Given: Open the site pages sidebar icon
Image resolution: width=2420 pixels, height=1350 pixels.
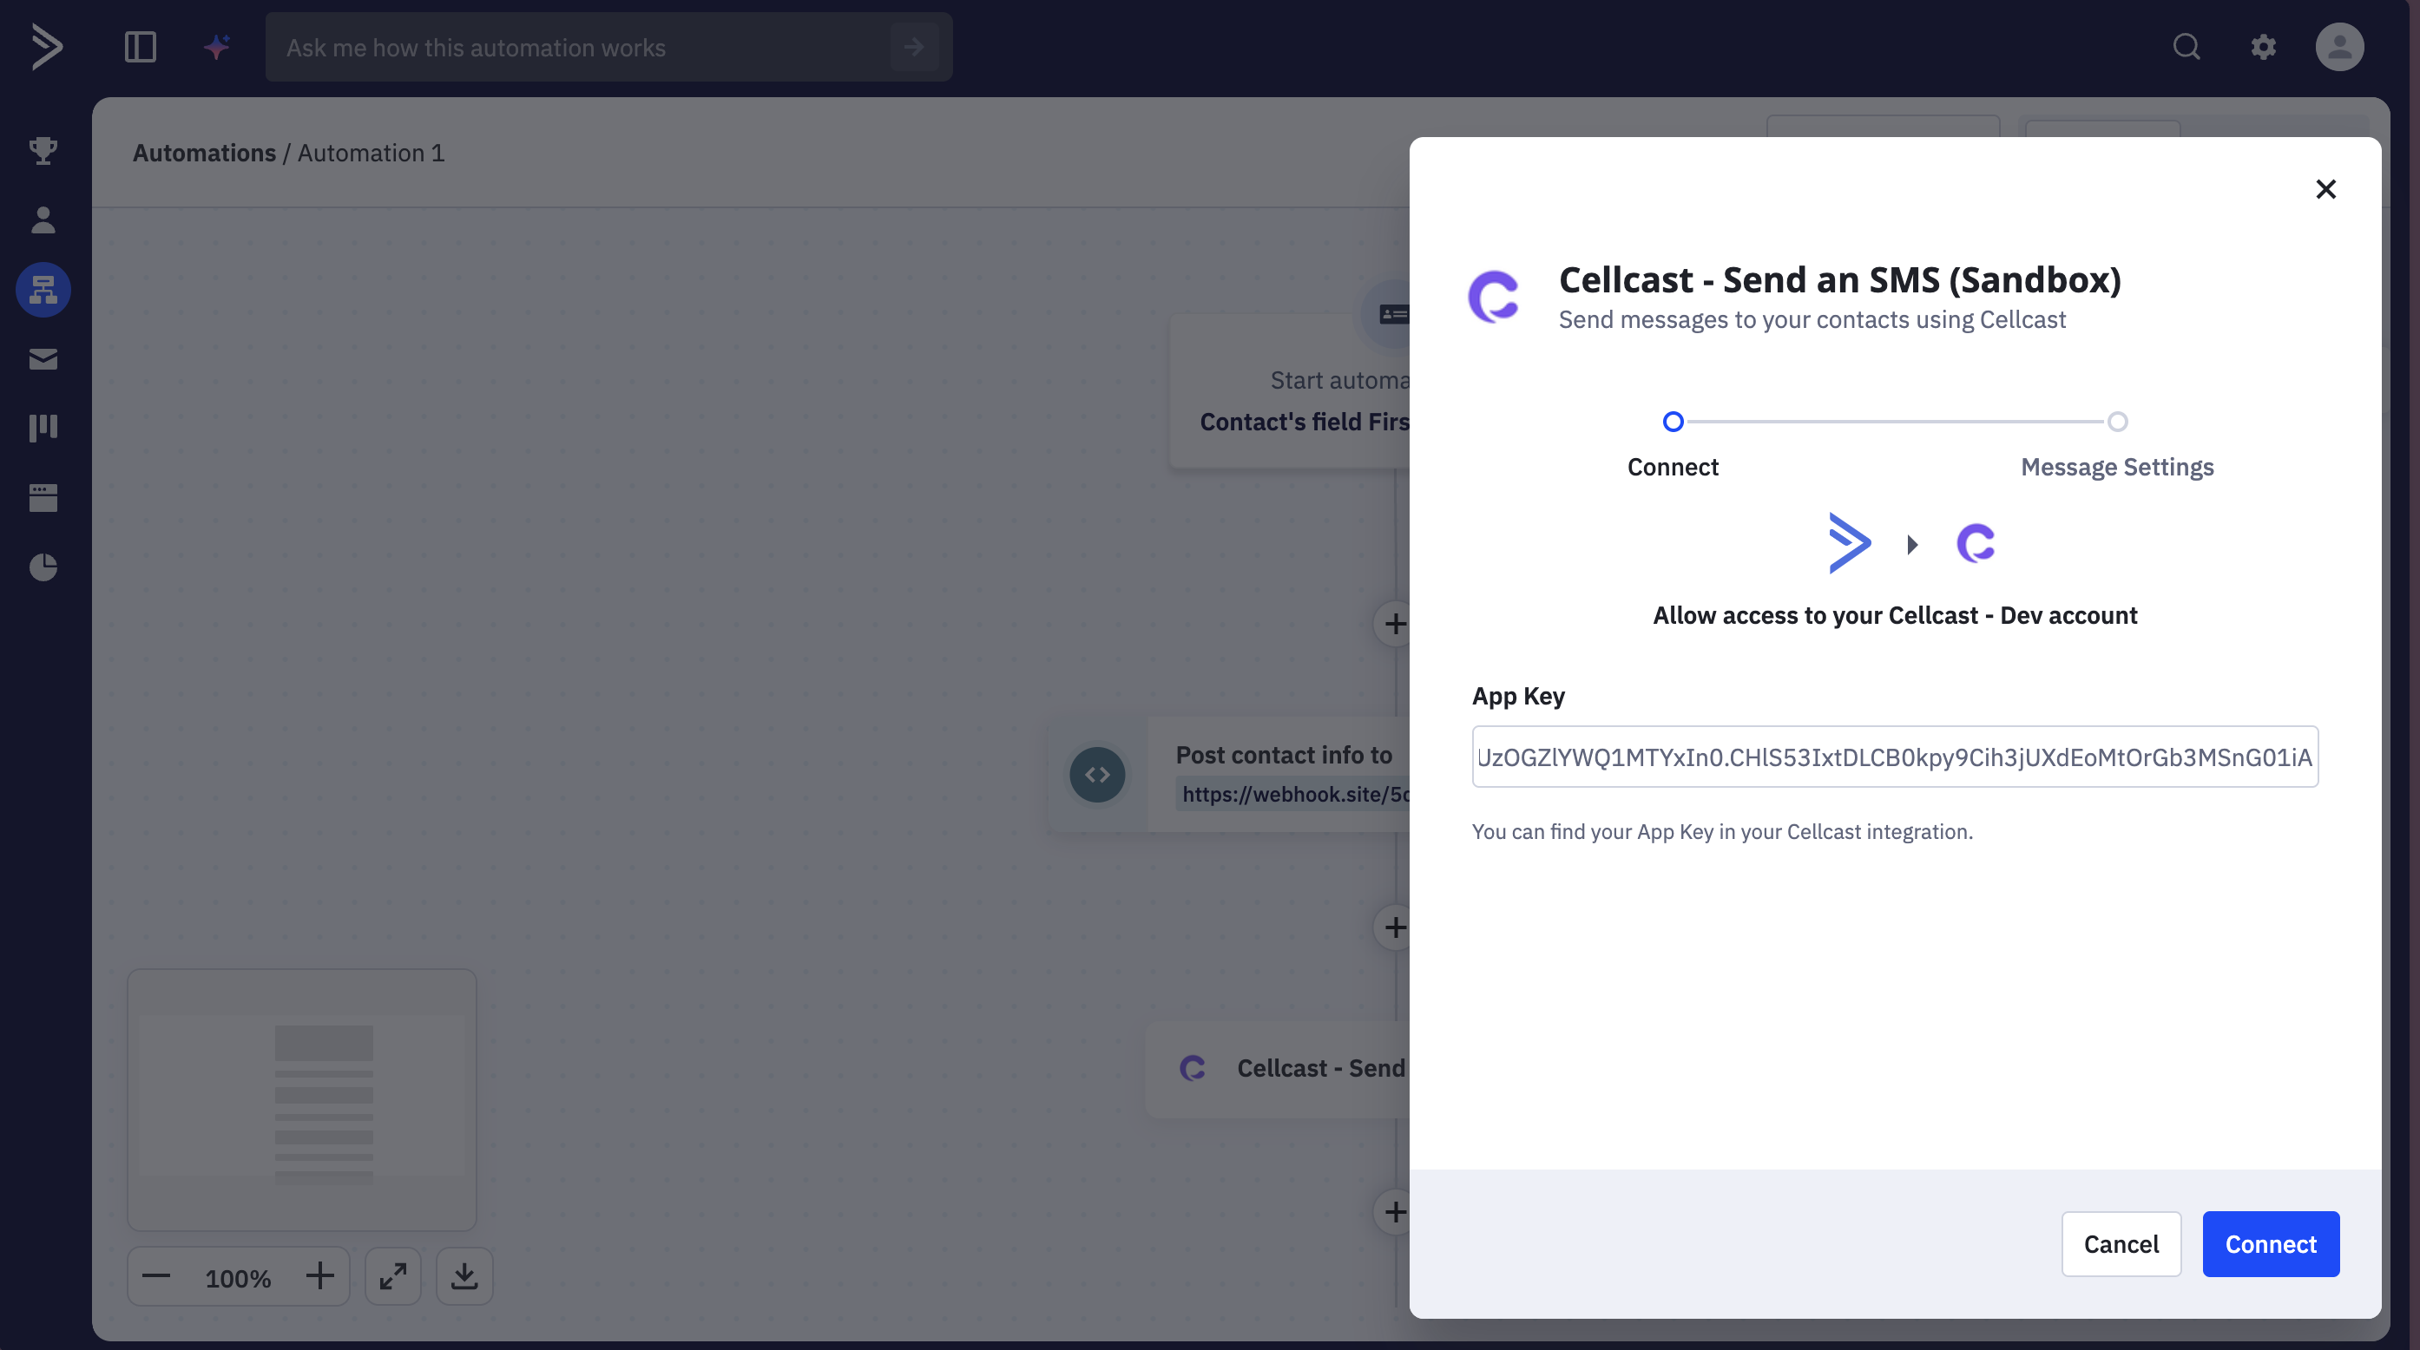Looking at the screenshot, I should [43, 497].
